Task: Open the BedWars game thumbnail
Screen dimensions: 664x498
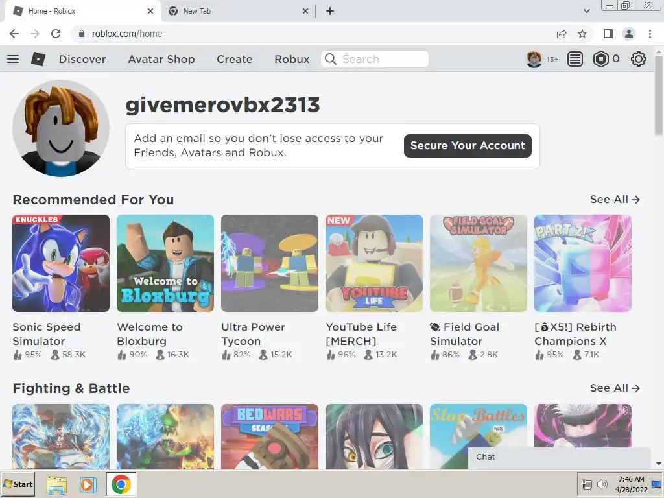Action: 270,436
